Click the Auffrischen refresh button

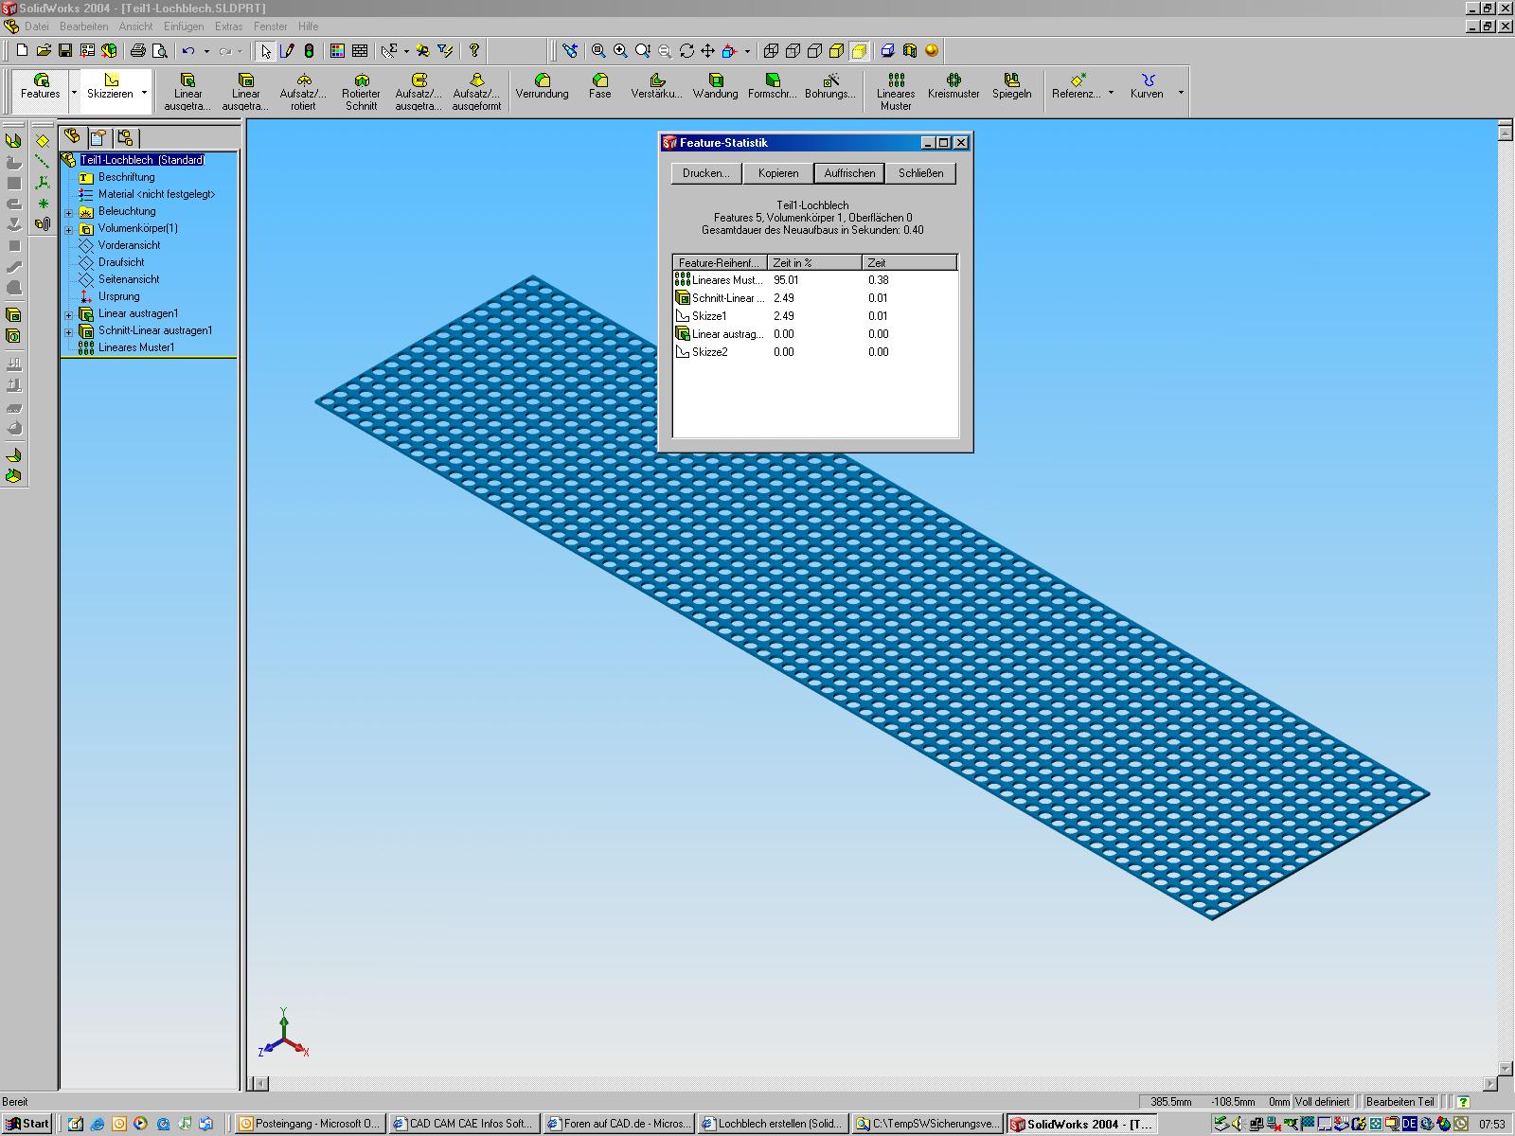click(x=849, y=173)
